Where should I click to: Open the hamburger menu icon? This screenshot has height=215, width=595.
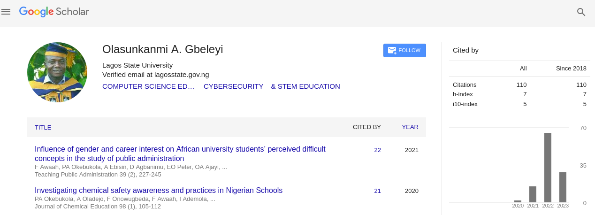coord(6,12)
